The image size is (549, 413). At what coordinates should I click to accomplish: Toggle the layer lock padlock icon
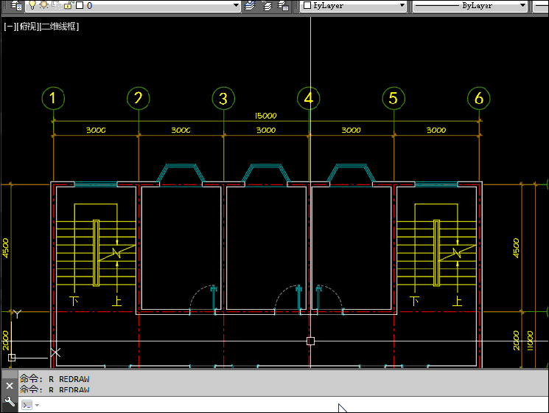[67, 5]
